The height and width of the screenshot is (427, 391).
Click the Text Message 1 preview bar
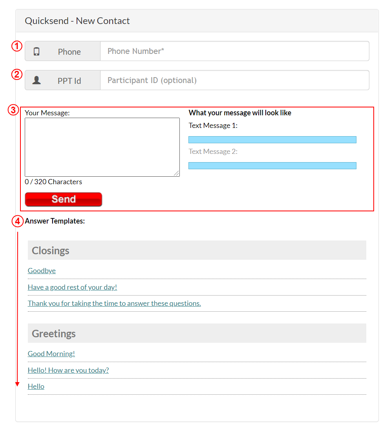[x=272, y=140]
